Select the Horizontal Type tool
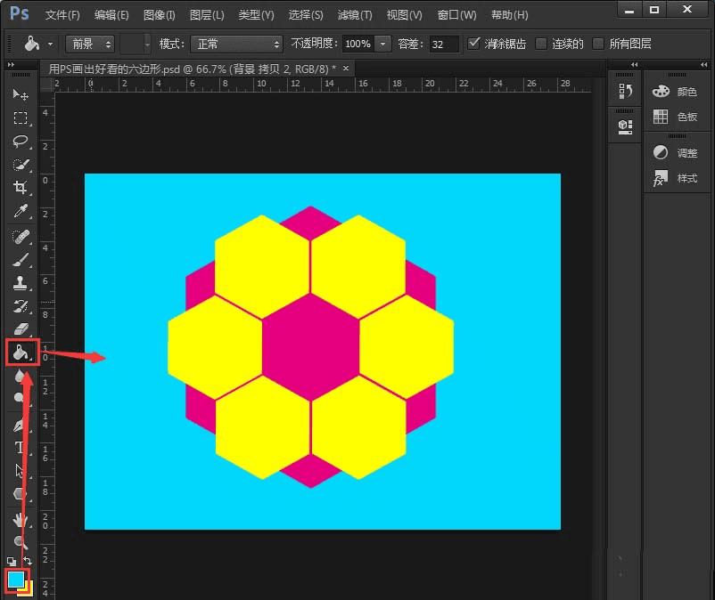This screenshot has height=600, width=715. pyautogui.click(x=20, y=447)
